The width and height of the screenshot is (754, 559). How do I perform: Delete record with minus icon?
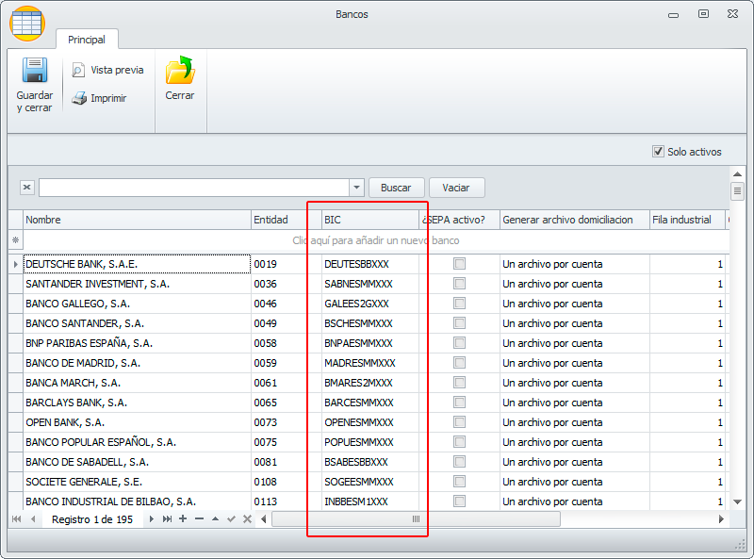(199, 518)
